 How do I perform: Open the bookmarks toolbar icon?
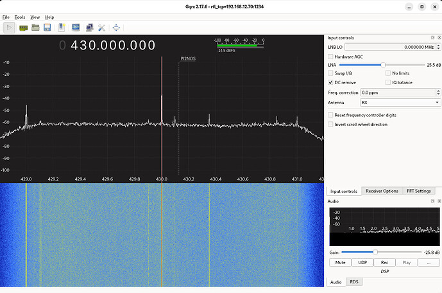click(62, 28)
